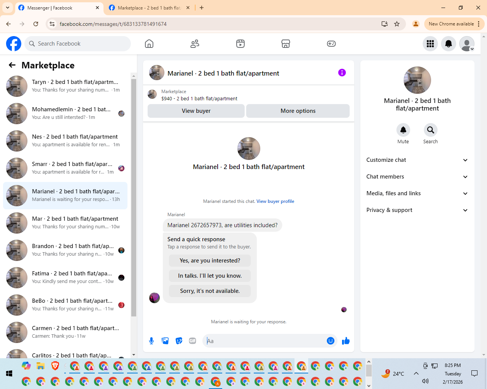Viewport: 487px width, 389px height.
Task: Open the notifications bell in header
Action: (x=449, y=44)
